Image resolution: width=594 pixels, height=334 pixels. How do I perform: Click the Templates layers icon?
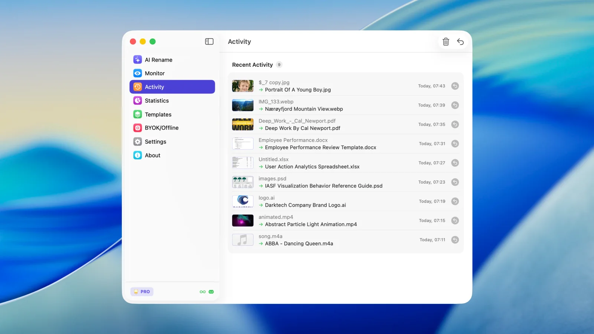coord(137,114)
